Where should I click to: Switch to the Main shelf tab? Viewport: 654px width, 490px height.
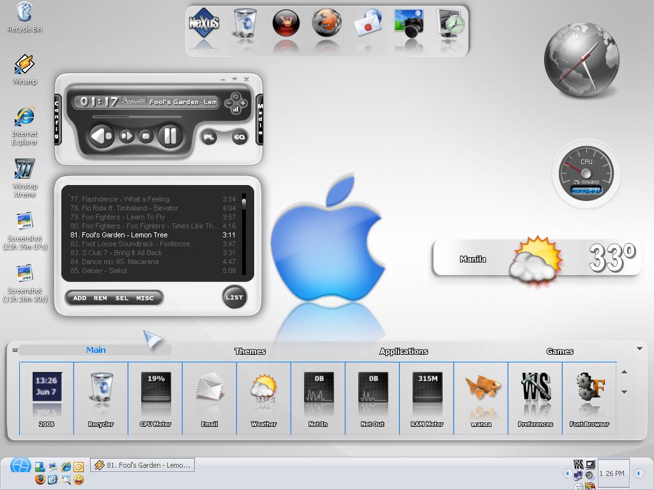tap(96, 350)
